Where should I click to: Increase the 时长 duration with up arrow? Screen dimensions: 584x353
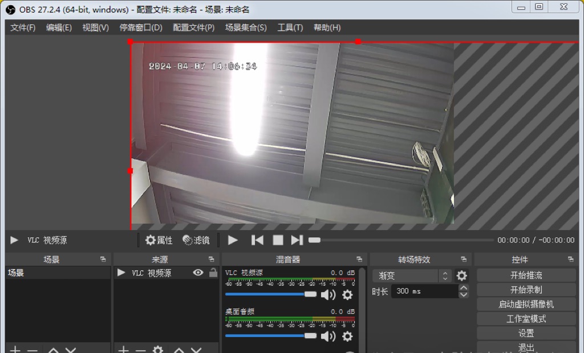(x=464, y=288)
